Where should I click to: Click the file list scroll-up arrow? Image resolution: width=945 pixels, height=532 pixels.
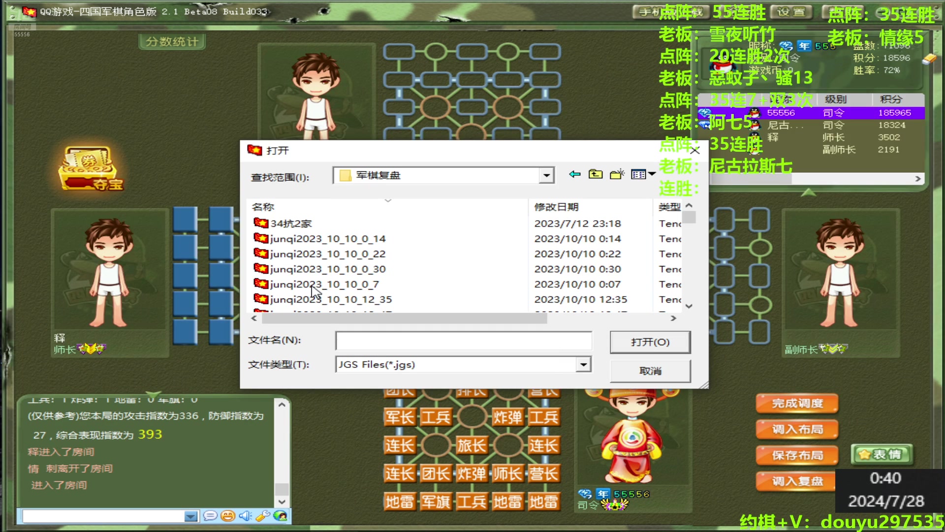[x=689, y=205]
